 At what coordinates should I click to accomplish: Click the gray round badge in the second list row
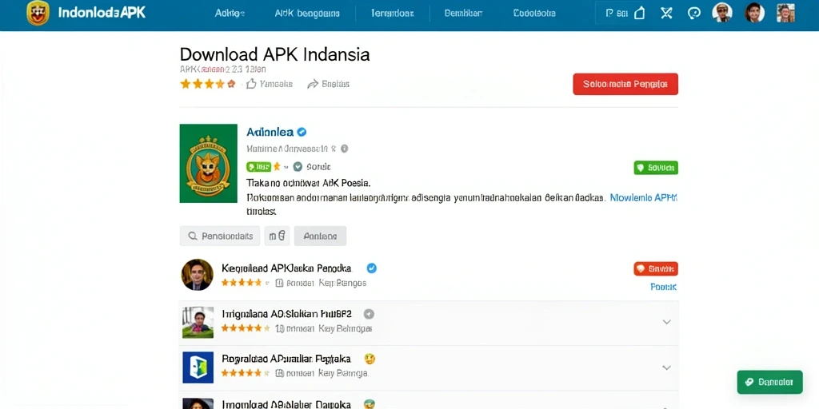pos(369,314)
